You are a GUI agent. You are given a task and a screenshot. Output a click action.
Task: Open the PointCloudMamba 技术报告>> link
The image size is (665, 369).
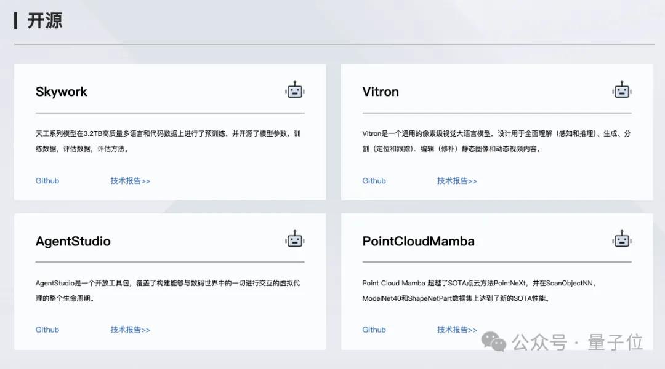pyautogui.click(x=457, y=330)
